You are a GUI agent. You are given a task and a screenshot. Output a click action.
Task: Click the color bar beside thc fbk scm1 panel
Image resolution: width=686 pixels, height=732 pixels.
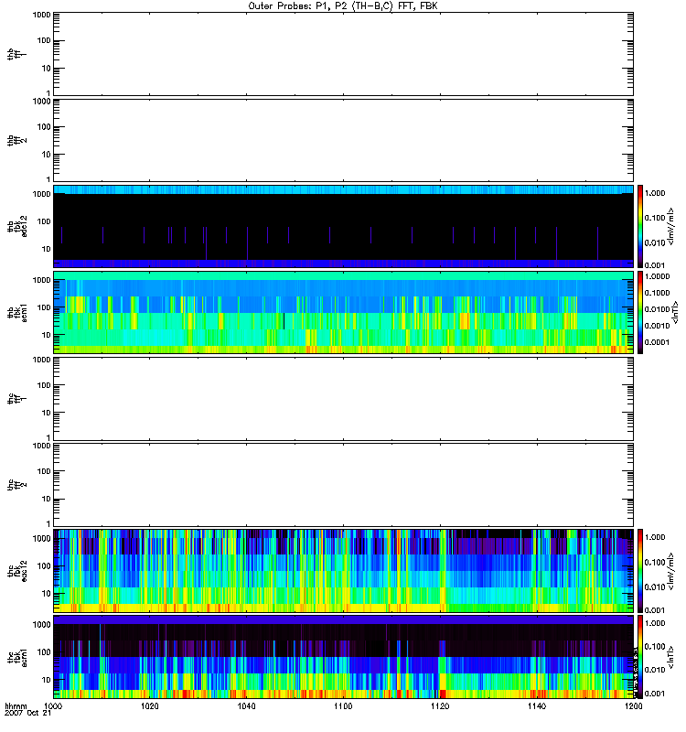click(640, 656)
